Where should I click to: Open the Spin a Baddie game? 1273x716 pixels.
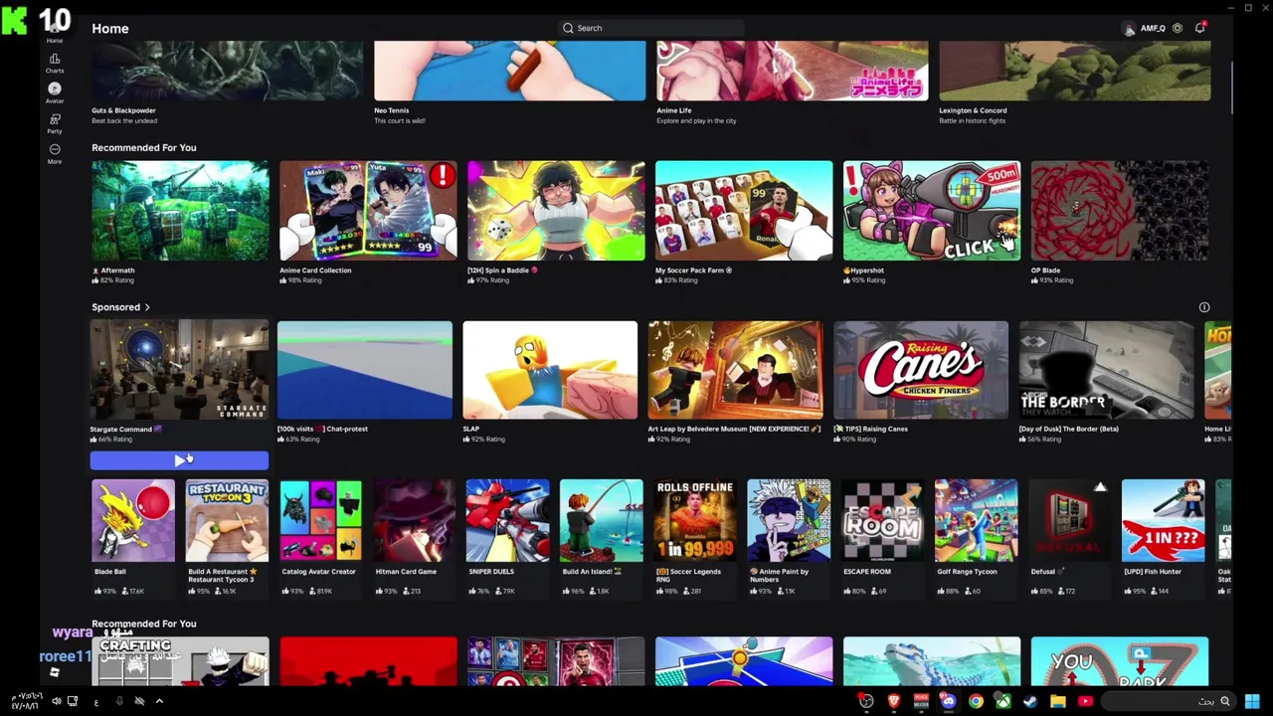(556, 211)
